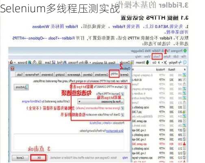The image size is (205, 163).
Task: Switch to the General tab in Options
Action: click(124, 75)
